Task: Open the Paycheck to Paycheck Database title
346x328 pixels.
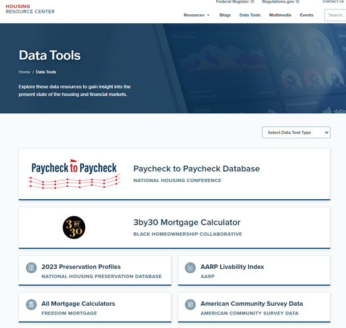Action: [196, 169]
